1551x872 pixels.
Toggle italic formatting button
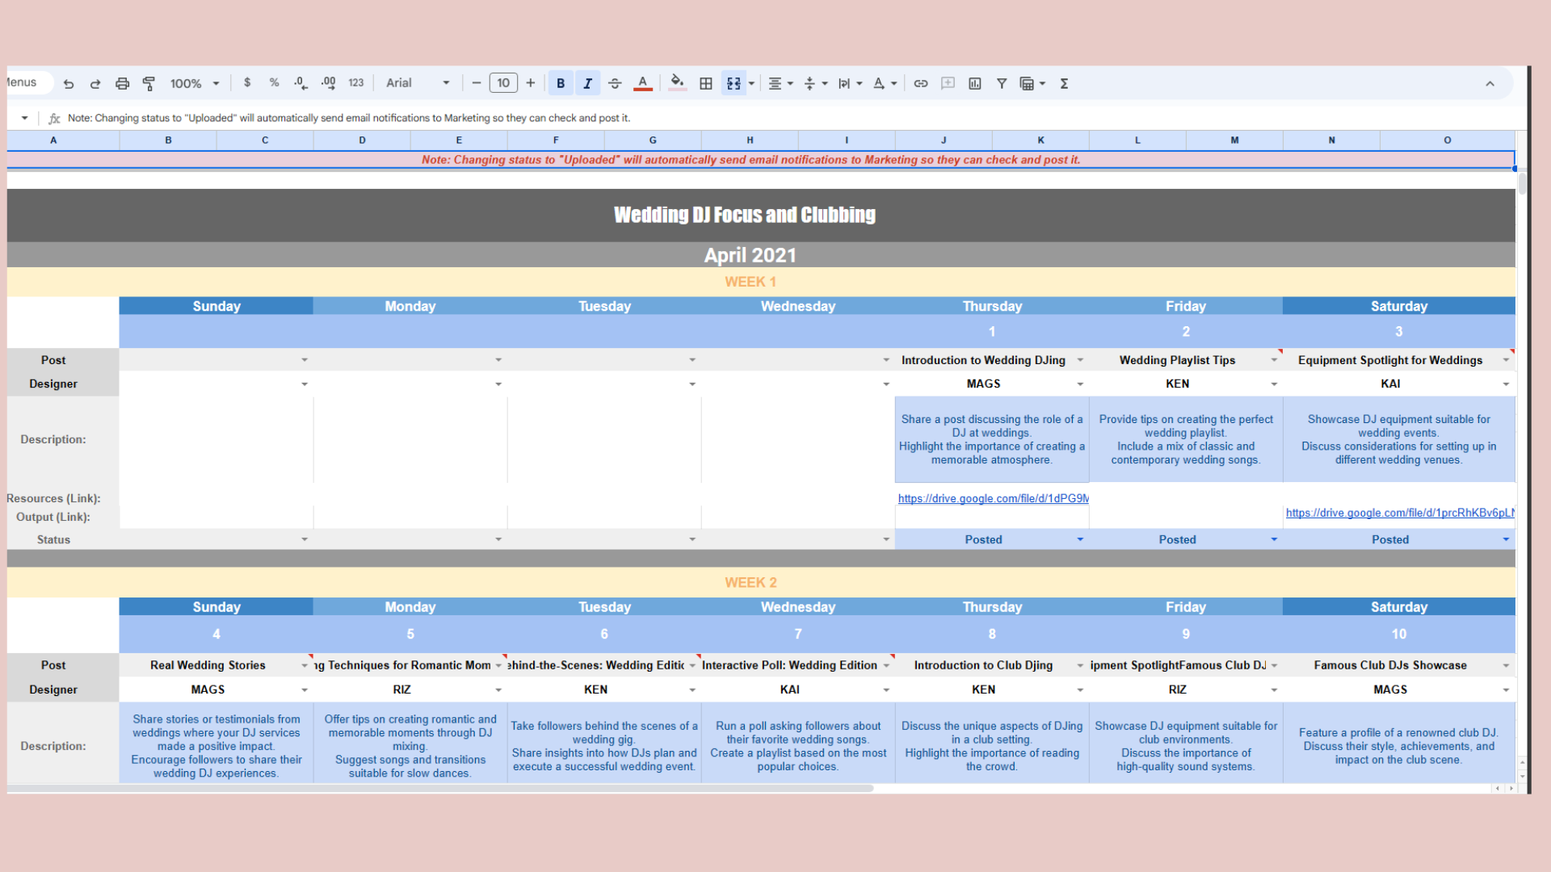(587, 83)
